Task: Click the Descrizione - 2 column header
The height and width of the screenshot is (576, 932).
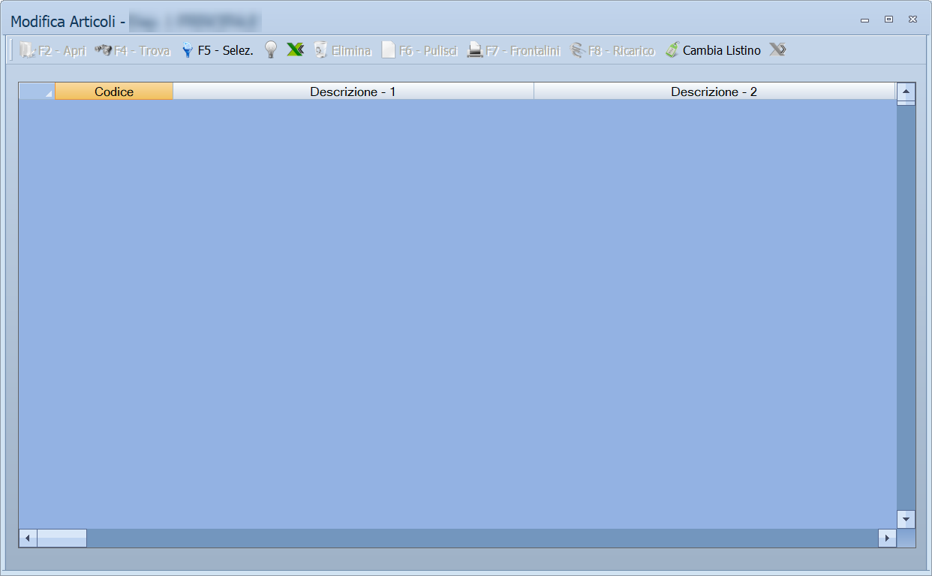Action: 714,91
